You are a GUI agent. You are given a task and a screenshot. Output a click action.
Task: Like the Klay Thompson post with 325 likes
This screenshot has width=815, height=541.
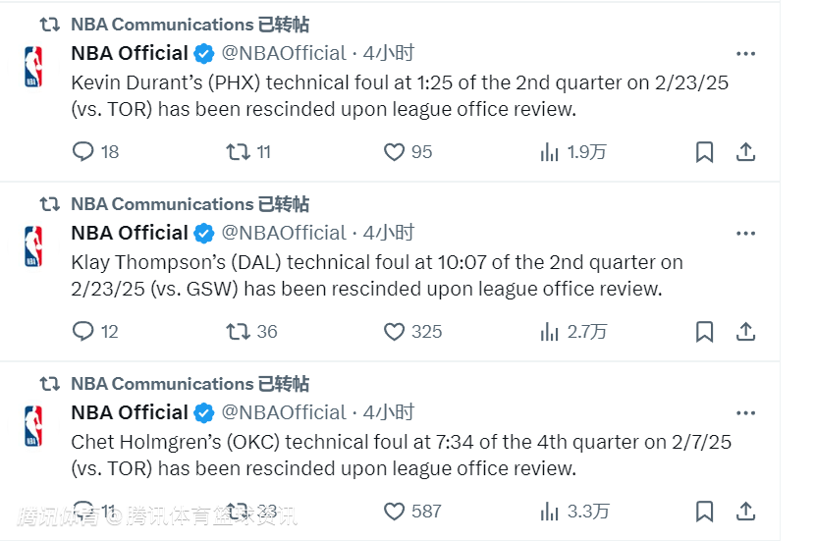click(394, 332)
